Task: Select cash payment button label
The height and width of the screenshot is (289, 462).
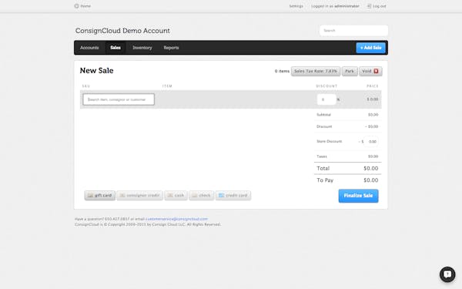Action: (179, 195)
